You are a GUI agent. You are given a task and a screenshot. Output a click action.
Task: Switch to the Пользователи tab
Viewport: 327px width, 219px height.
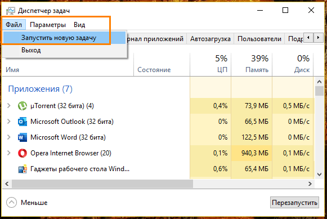(259, 39)
